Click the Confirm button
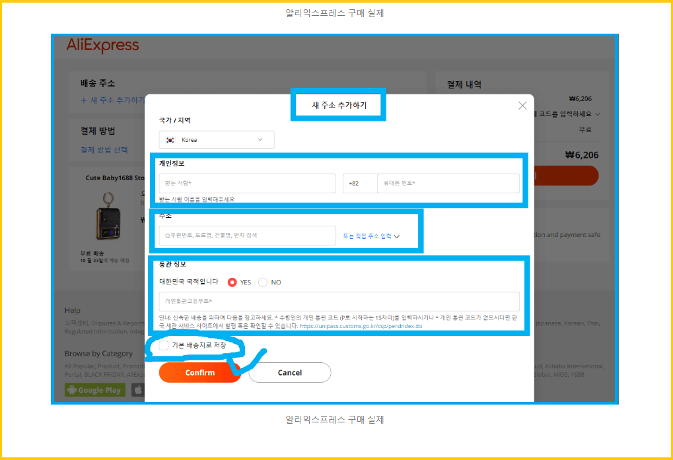Viewport: 673px width, 460px height. click(x=199, y=372)
